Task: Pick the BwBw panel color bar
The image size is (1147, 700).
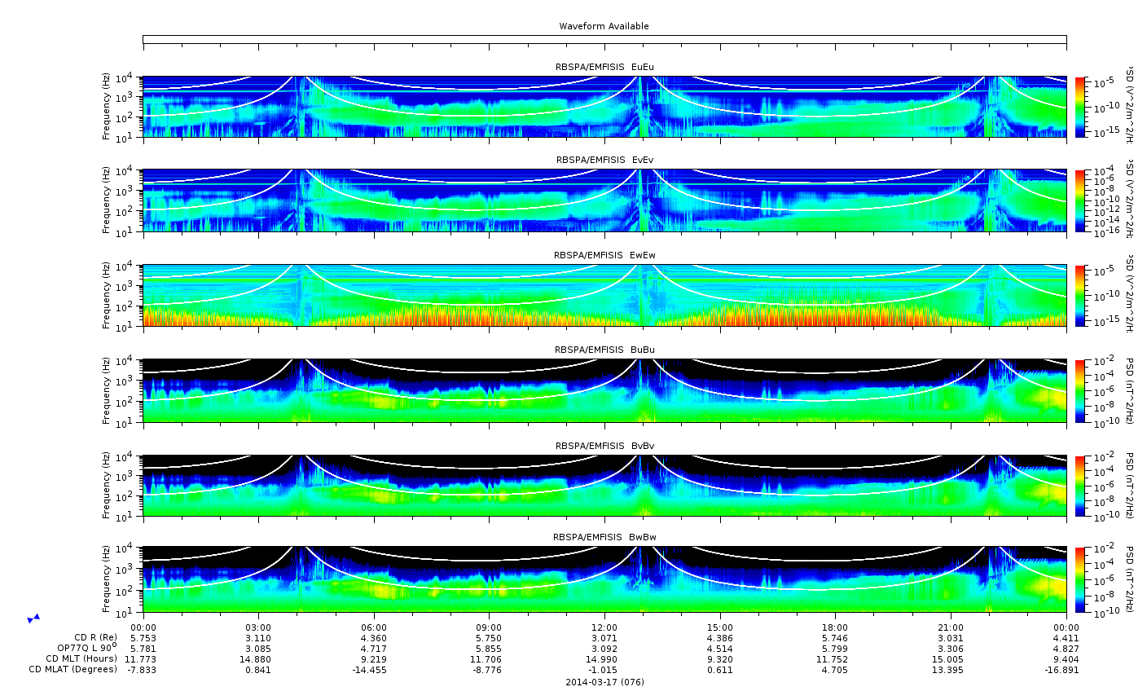Action: (1080, 580)
